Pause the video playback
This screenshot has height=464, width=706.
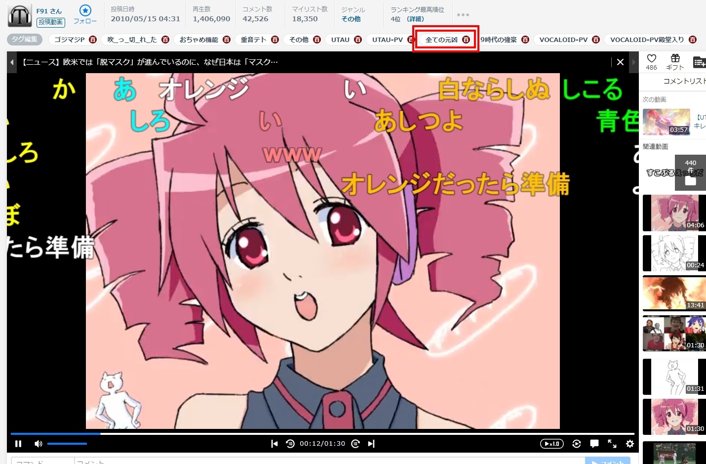[18, 444]
